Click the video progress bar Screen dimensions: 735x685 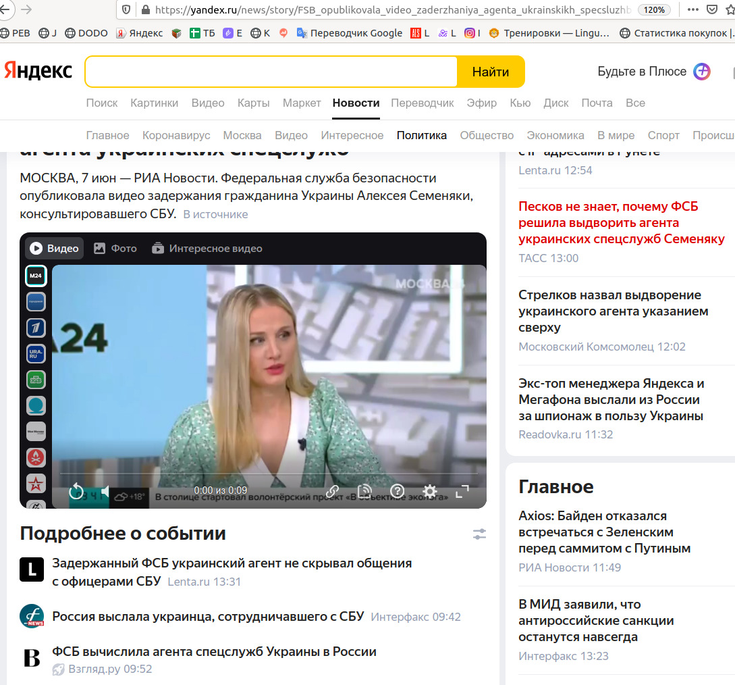click(x=269, y=474)
